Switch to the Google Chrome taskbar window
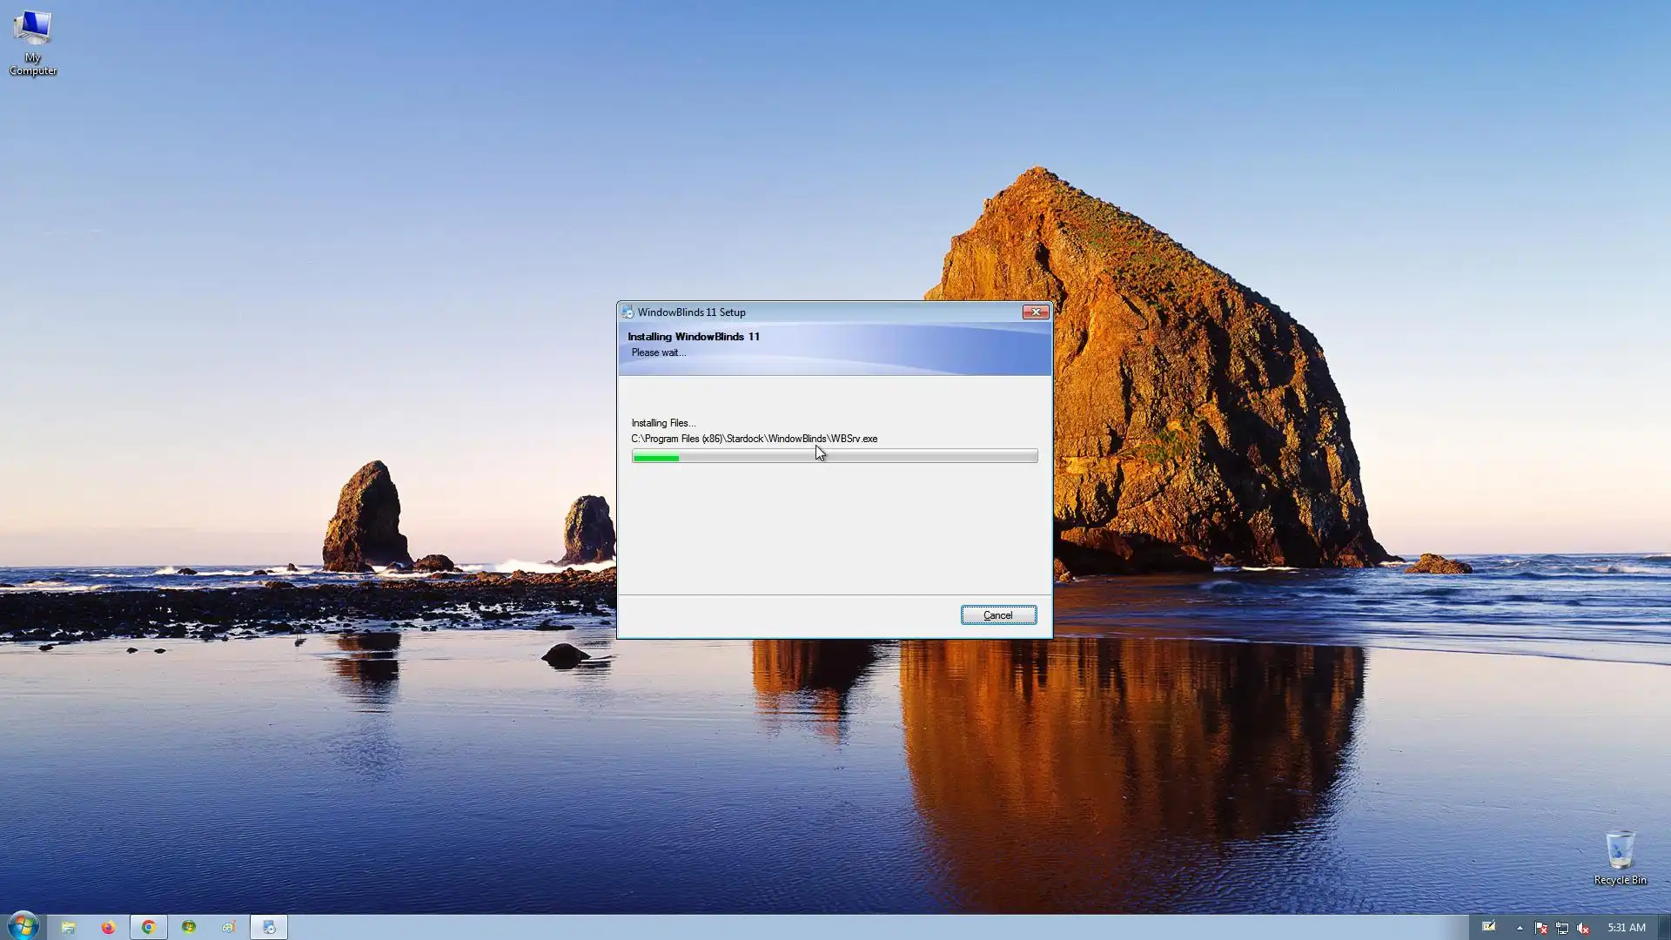This screenshot has width=1671, height=940. [x=148, y=927]
